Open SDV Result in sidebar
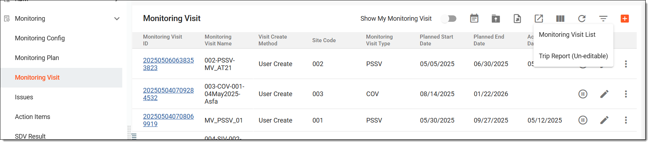This screenshot has height=144, width=650. [x=30, y=136]
